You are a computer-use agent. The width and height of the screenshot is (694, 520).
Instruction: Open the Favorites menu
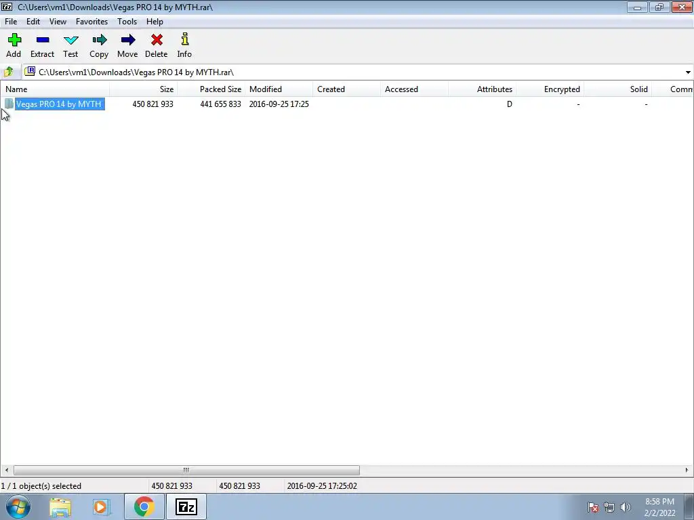[x=91, y=21]
